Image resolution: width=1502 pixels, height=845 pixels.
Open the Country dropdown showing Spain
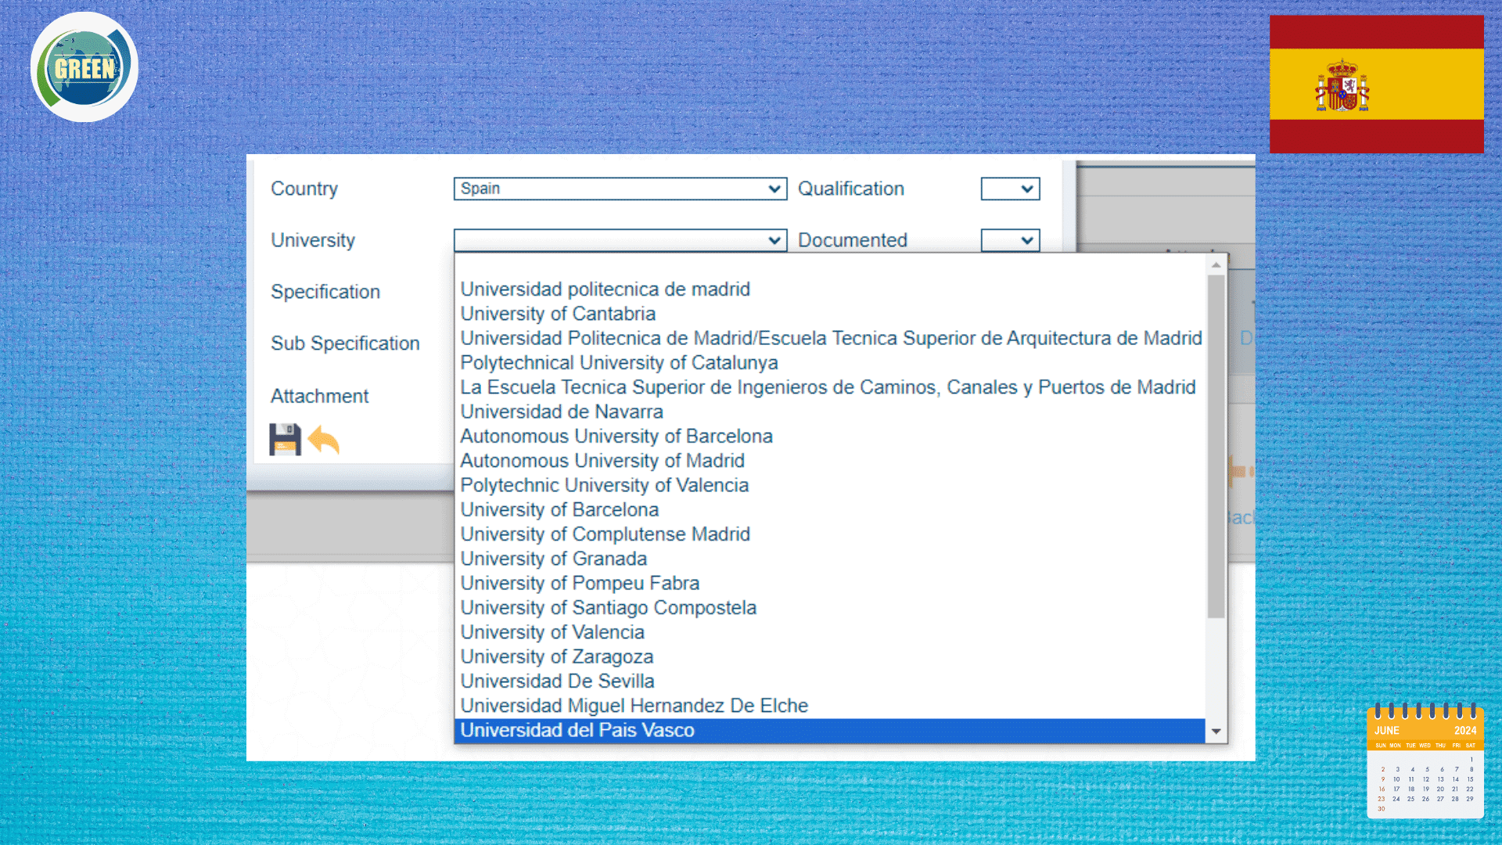[620, 189]
